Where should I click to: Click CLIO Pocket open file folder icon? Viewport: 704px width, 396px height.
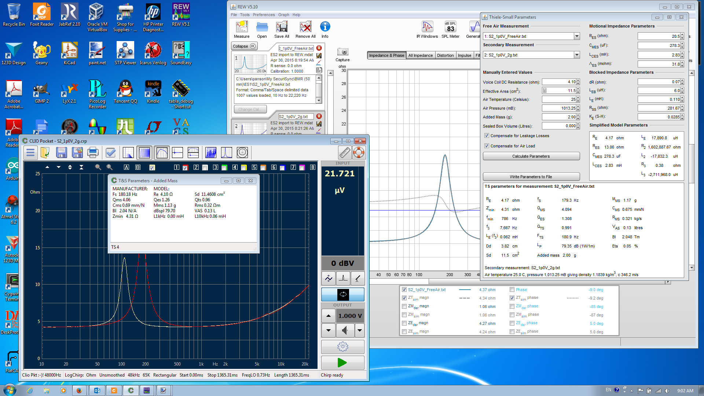45,153
